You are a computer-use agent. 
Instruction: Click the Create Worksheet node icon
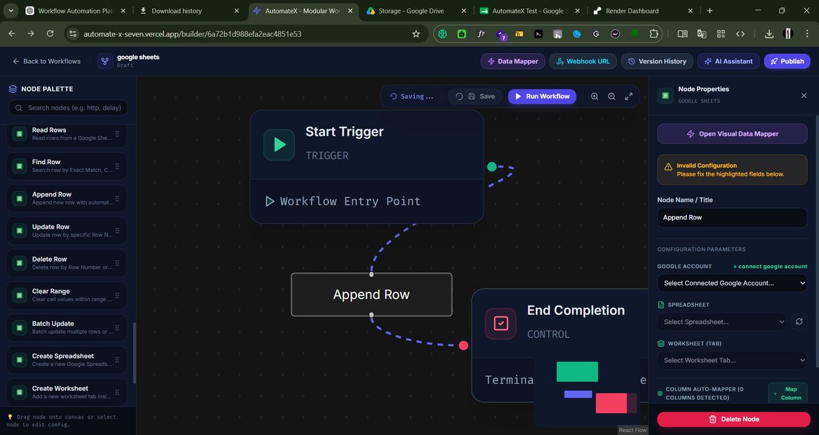[x=20, y=393]
